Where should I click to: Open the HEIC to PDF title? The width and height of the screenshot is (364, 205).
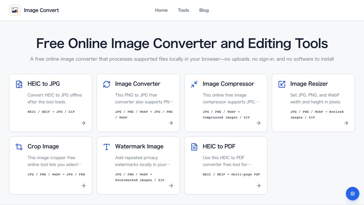click(x=219, y=146)
